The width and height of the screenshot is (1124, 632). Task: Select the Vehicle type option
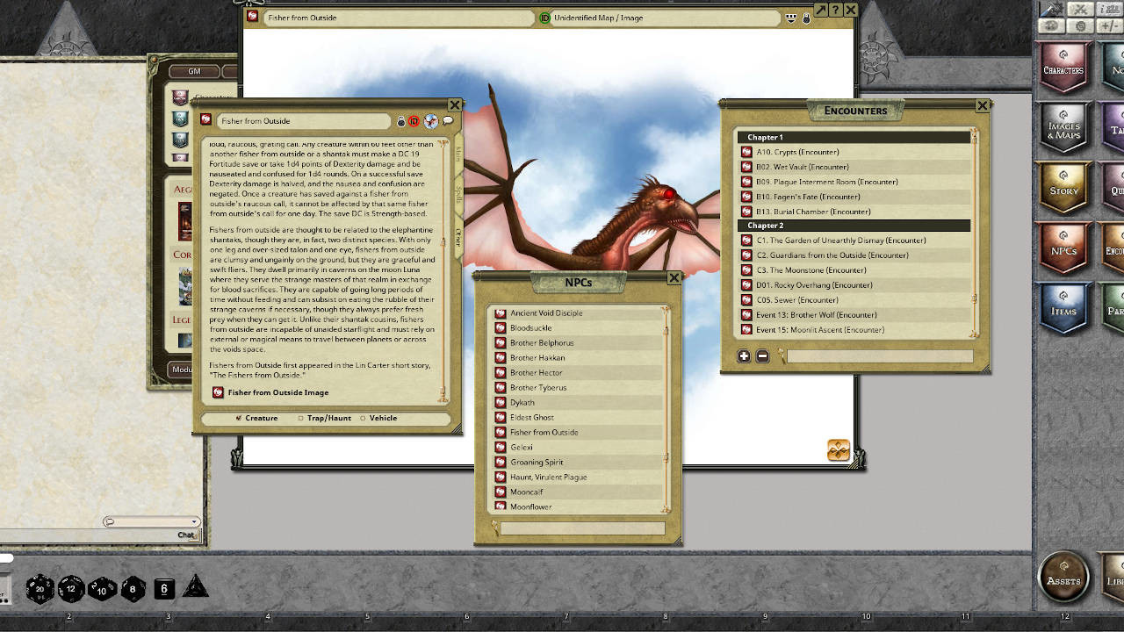(x=362, y=419)
